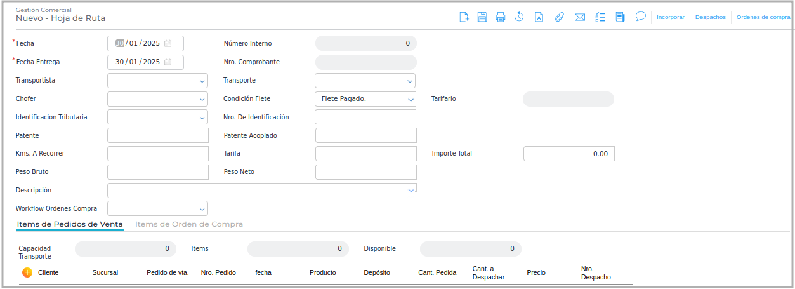Print the route sheet
Screen dimensions: 795x289
(x=501, y=17)
